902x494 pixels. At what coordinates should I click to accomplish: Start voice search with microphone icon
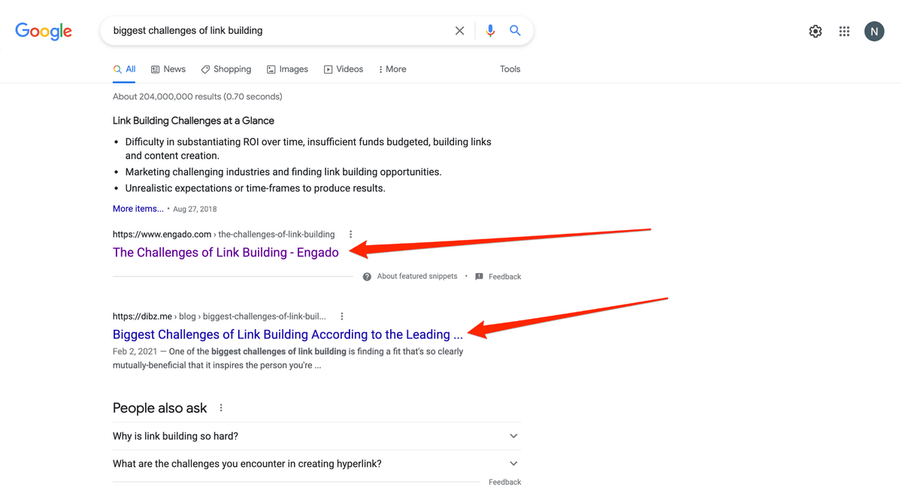490,31
